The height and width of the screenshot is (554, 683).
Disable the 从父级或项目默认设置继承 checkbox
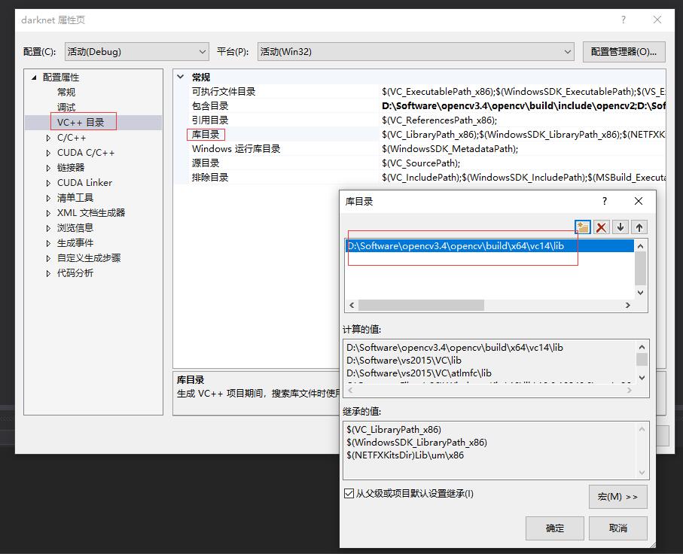(349, 493)
